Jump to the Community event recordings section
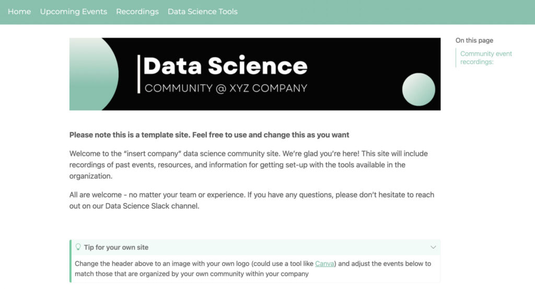The image size is (535, 289). click(485, 57)
